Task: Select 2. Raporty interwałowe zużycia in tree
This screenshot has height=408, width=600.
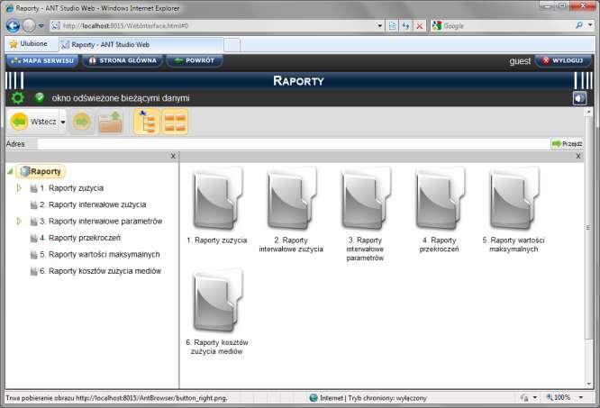Action: [x=93, y=204]
